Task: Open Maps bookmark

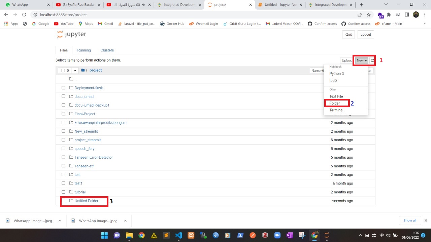Action: pyautogui.click(x=86, y=24)
